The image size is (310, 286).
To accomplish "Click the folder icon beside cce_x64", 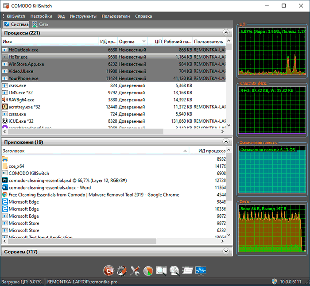I will [x=5, y=166].
